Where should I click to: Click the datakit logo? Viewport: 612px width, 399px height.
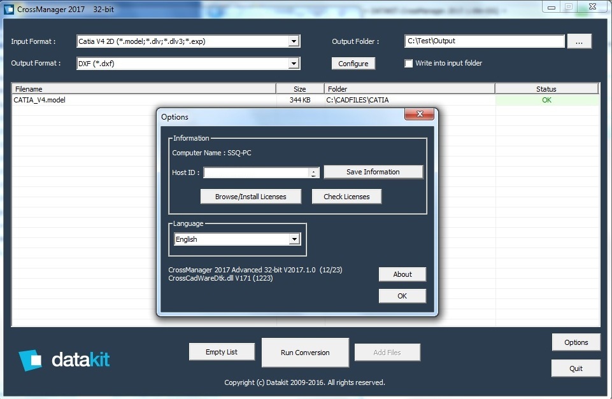pos(64,360)
